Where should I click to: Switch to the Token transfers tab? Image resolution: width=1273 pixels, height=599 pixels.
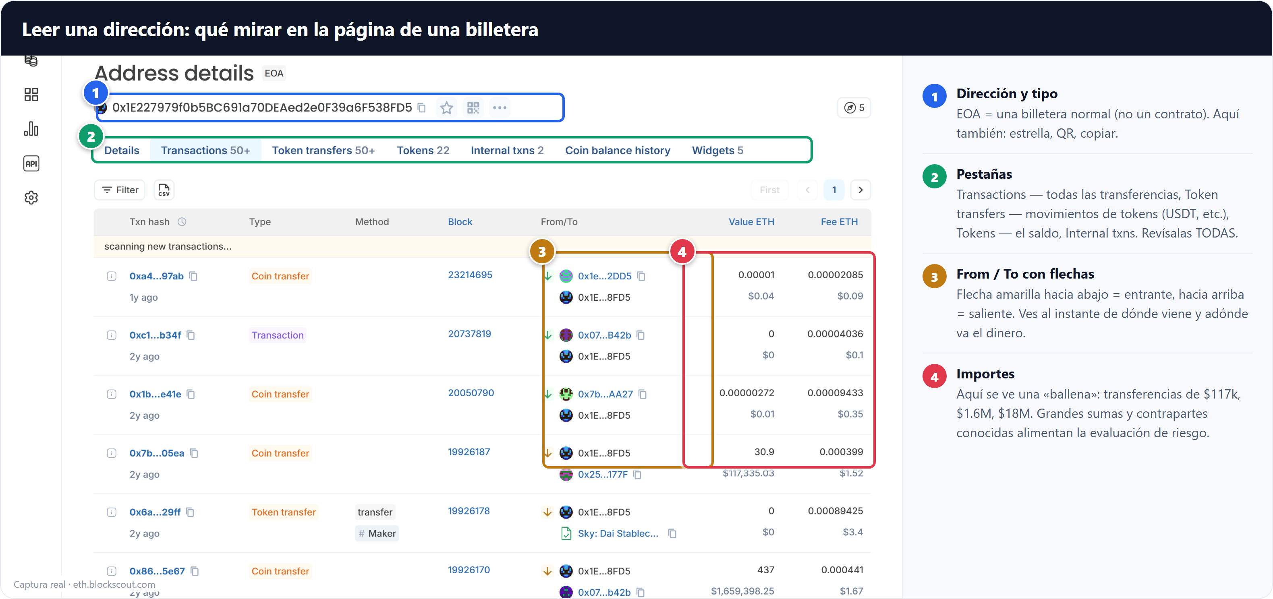(x=323, y=150)
